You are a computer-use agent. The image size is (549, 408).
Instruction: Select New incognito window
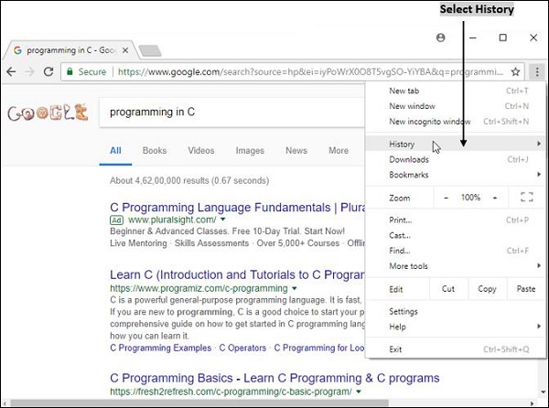coord(430,122)
